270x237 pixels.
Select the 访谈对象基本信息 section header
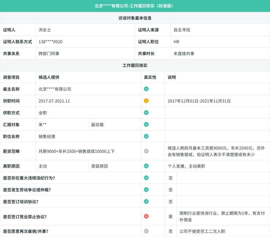click(x=135, y=18)
